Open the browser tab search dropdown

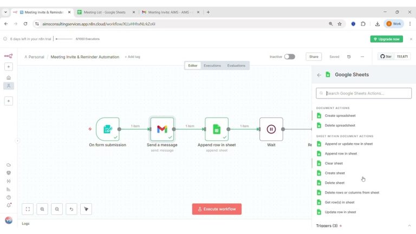coord(5,12)
